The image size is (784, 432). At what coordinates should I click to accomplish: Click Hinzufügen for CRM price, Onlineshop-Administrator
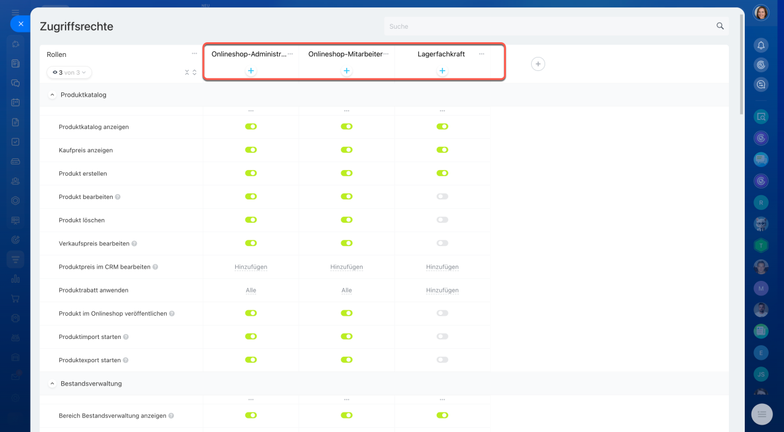[x=251, y=267]
